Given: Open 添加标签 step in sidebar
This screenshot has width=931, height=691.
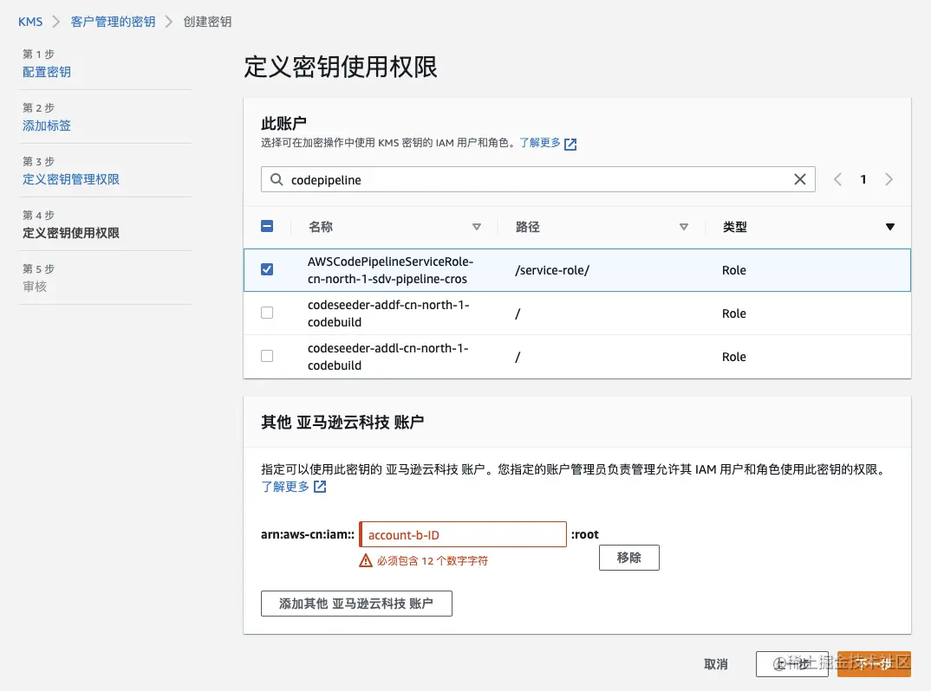Looking at the screenshot, I should (x=47, y=126).
